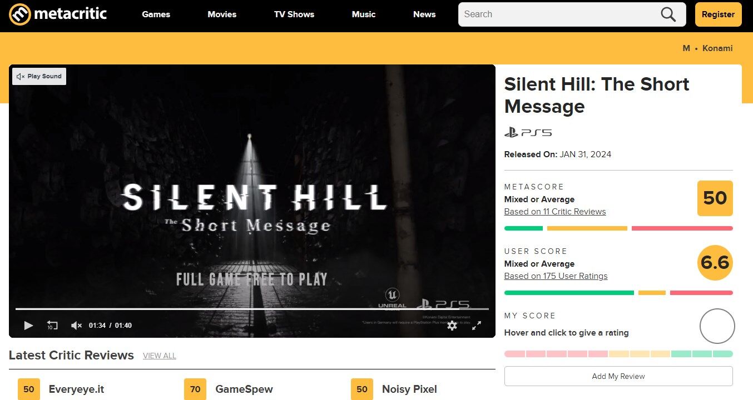Open Based on 175 User Ratings link
This screenshot has height=400, width=753.
pos(556,276)
